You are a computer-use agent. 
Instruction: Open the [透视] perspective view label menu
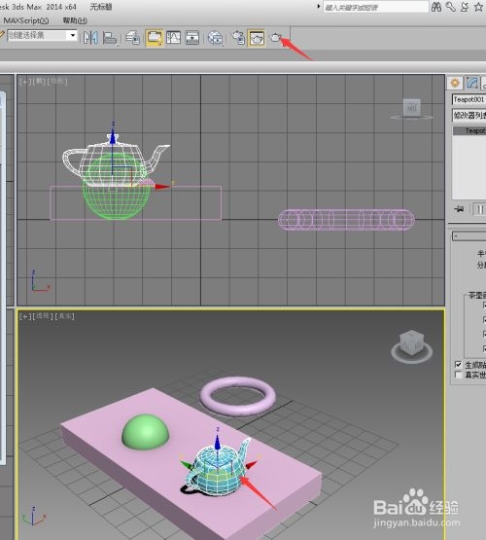(43, 316)
